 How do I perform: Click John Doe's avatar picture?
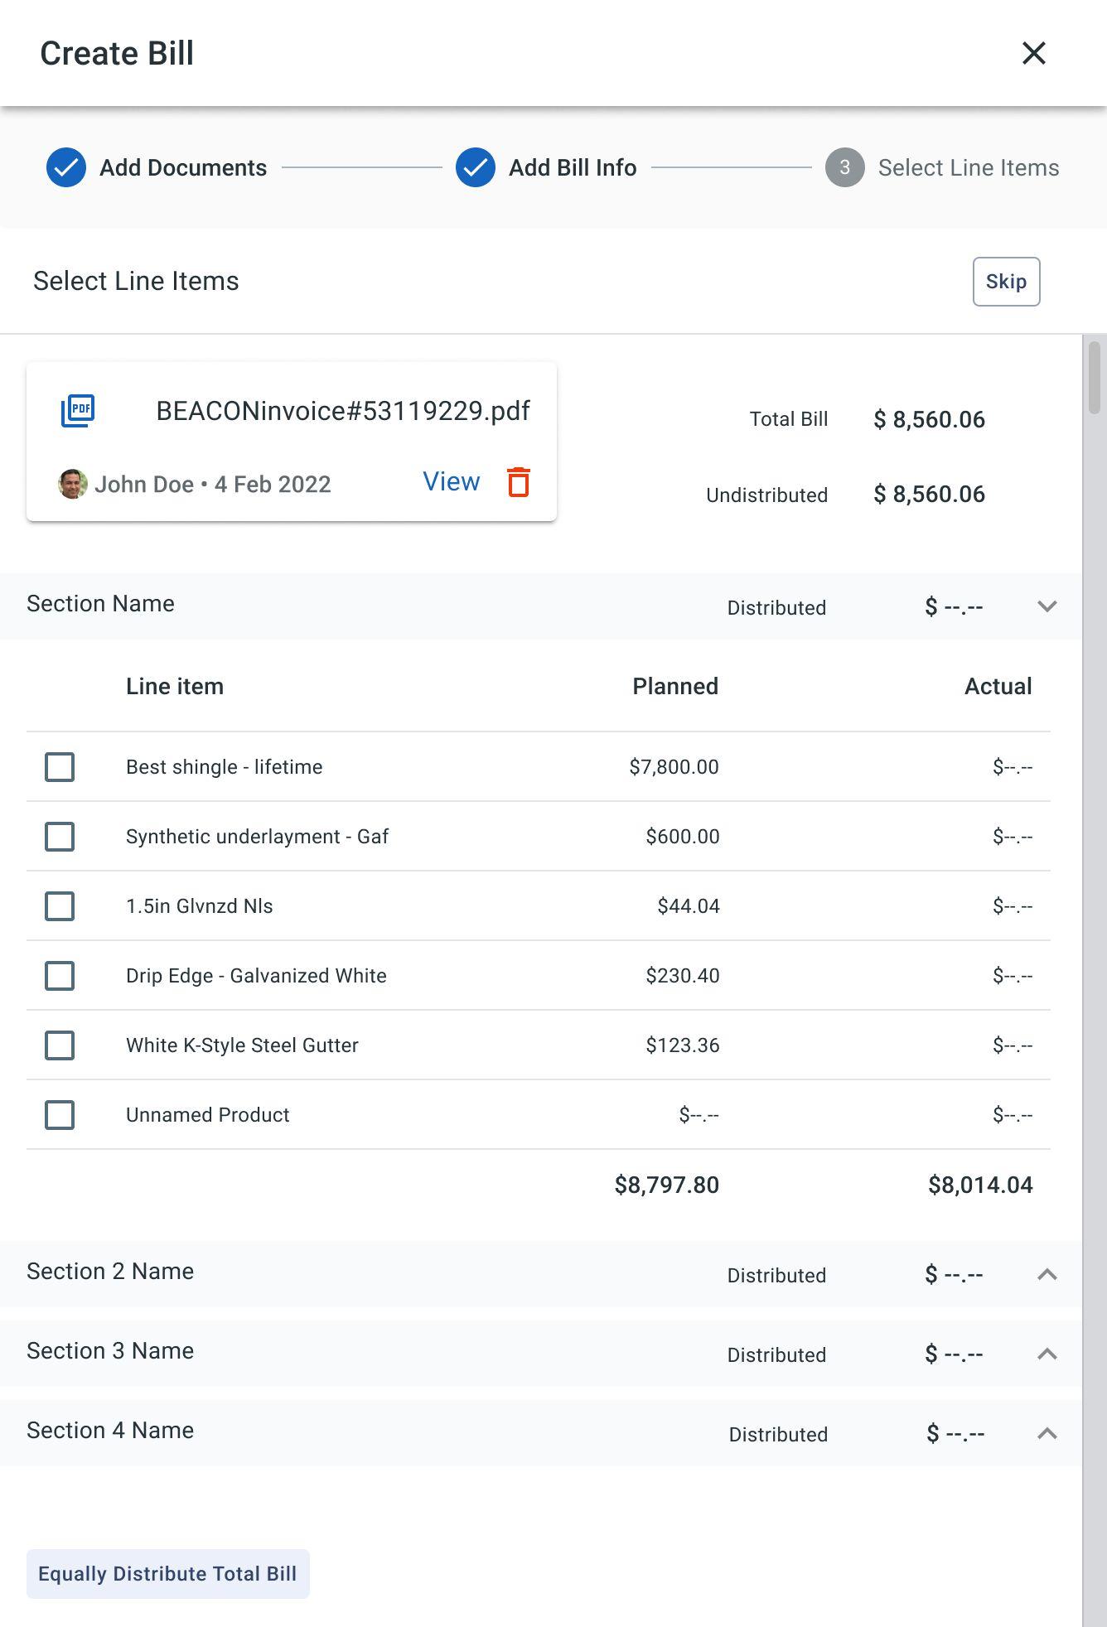pyautogui.click(x=73, y=484)
